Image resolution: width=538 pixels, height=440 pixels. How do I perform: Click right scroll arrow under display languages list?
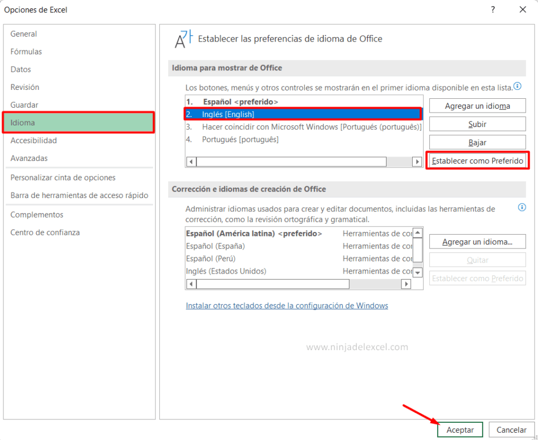pos(418,161)
